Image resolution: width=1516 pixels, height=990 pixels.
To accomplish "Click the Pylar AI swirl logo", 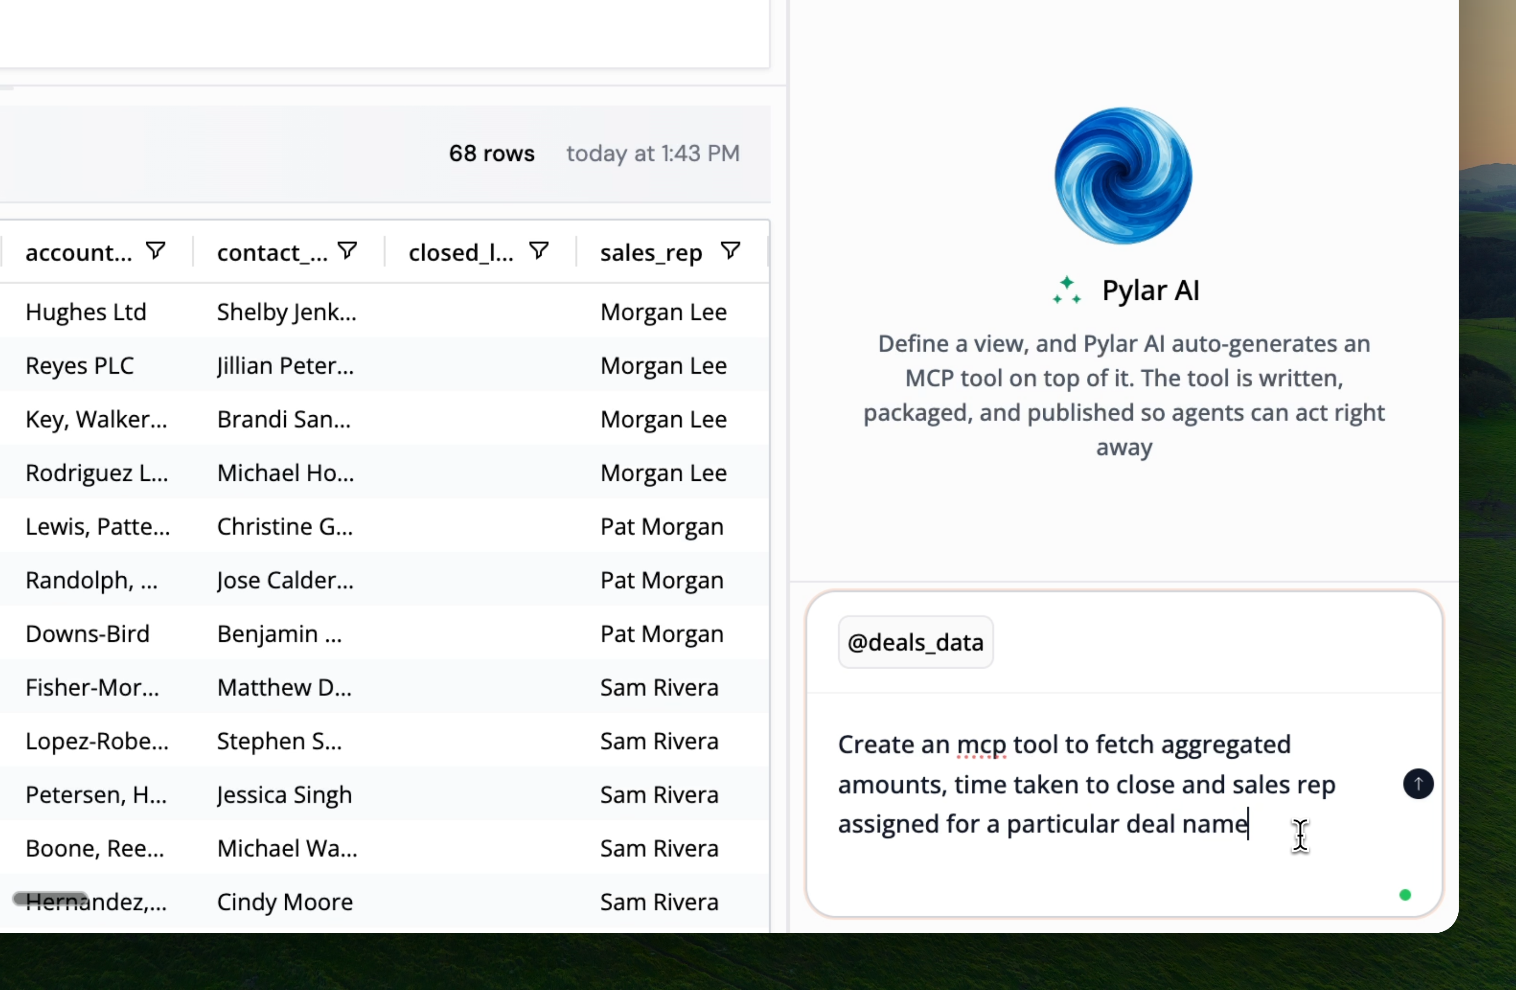I will pos(1123,176).
